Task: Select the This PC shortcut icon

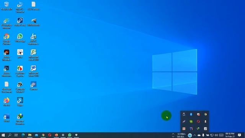Action: [x=20, y=7]
